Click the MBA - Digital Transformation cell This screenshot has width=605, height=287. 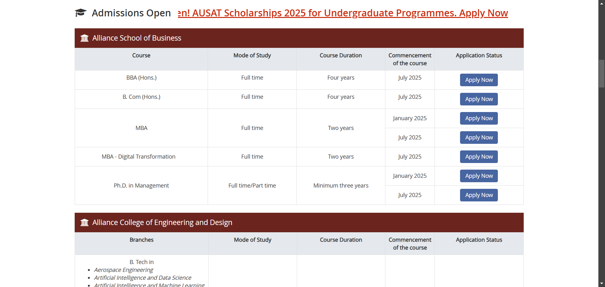click(x=141, y=157)
